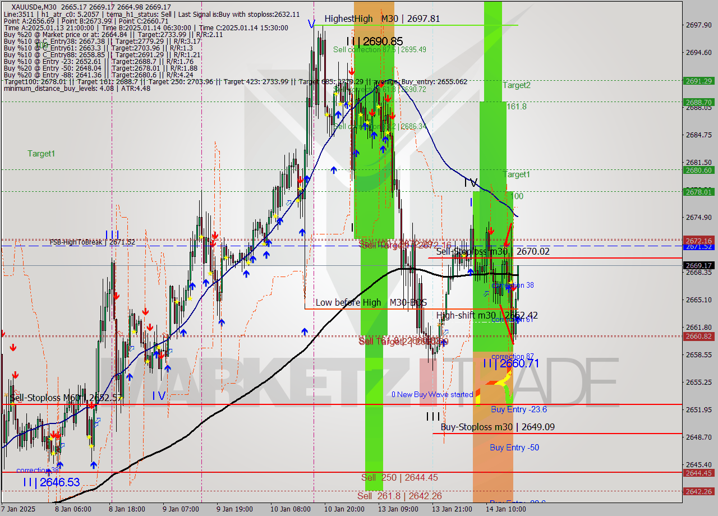
Task: Click 'High-shift m30 | 2662.42' label
Action: (487, 315)
